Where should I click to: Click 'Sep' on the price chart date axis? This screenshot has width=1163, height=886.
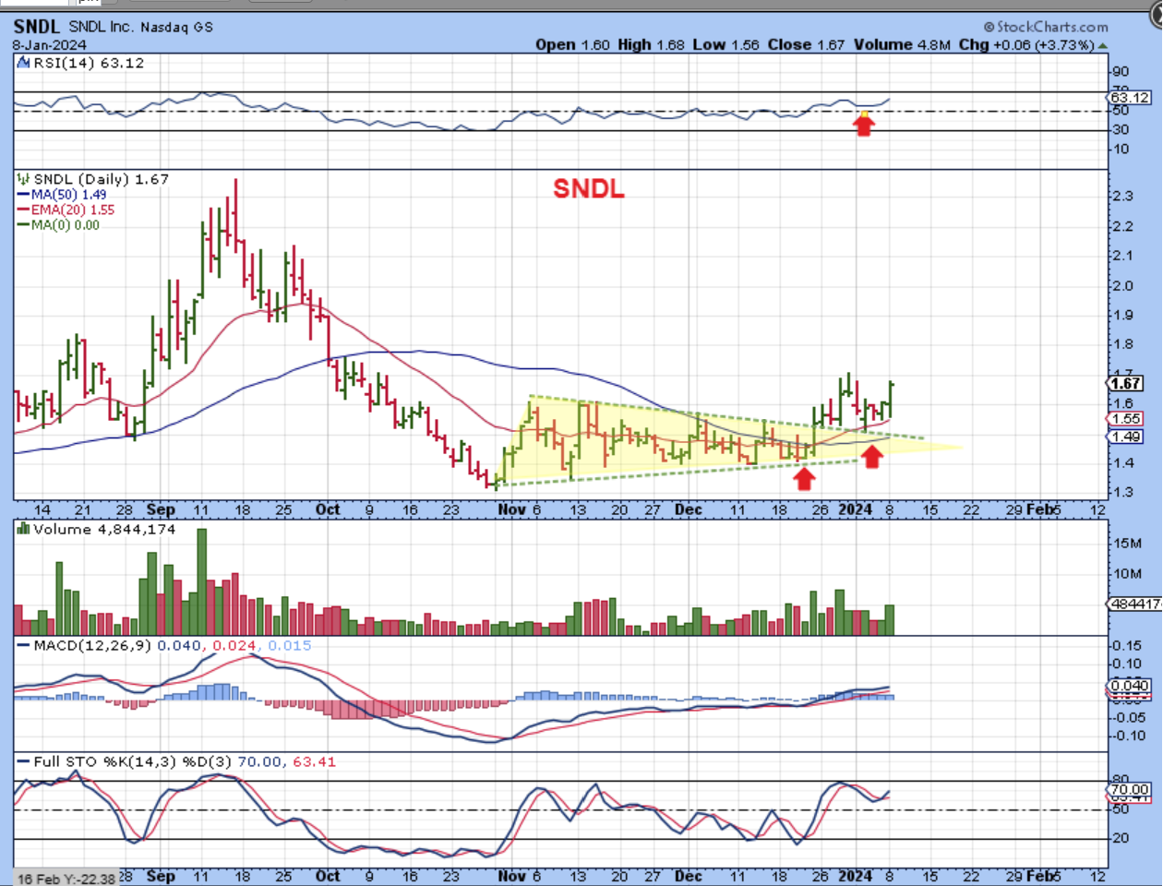(161, 509)
